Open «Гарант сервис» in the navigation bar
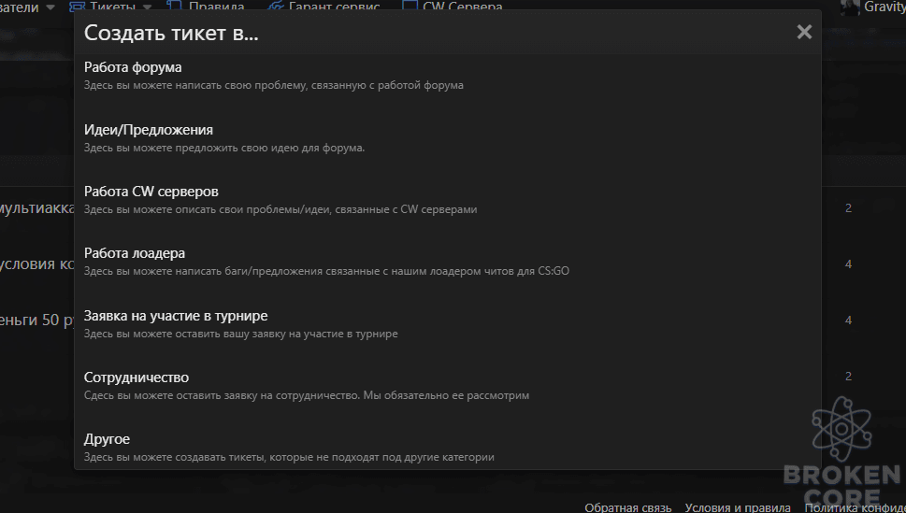The width and height of the screenshot is (906, 513). tap(334, 7)
